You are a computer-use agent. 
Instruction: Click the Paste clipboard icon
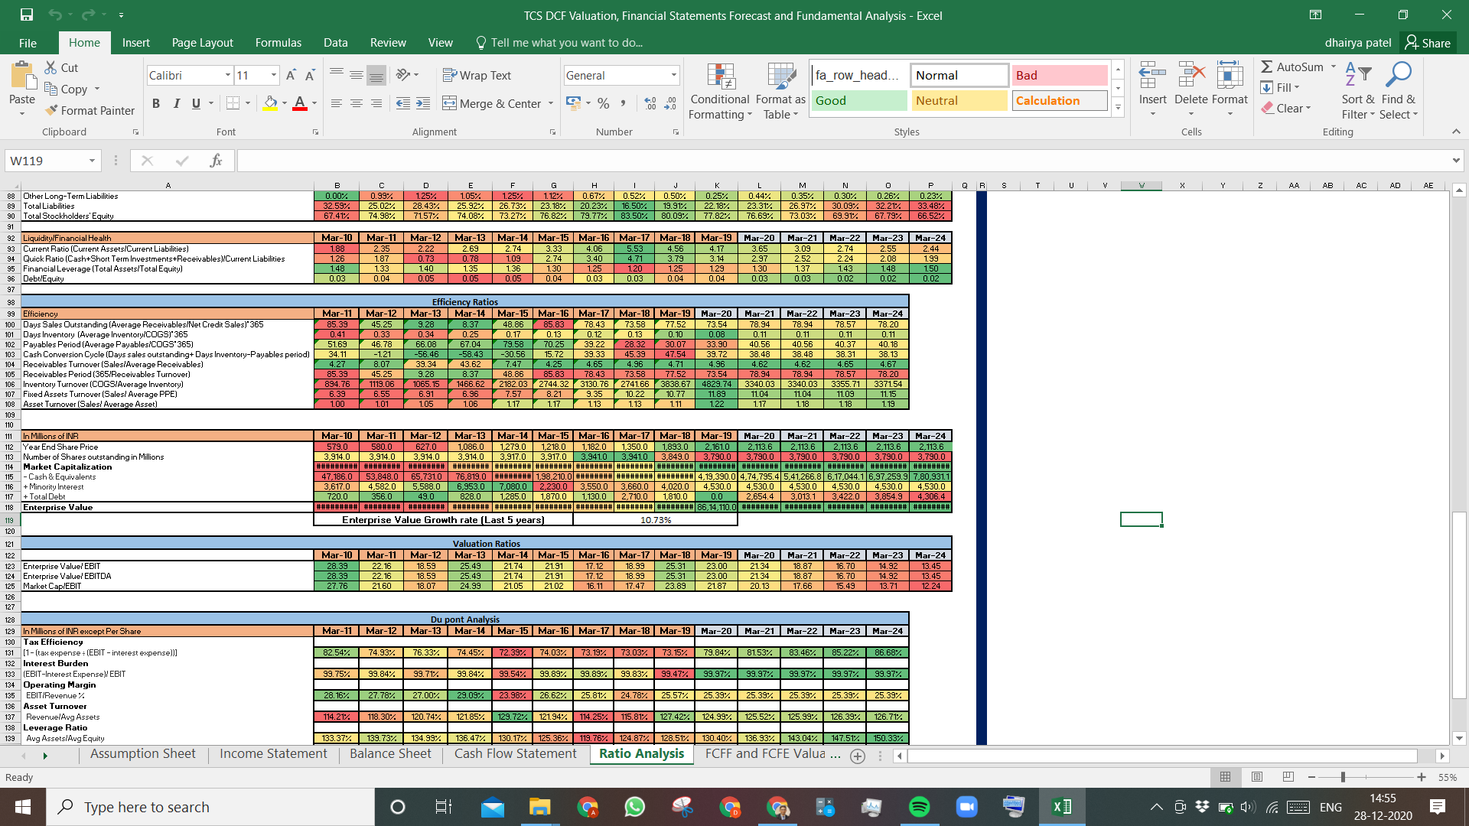(x=22, y=76)
